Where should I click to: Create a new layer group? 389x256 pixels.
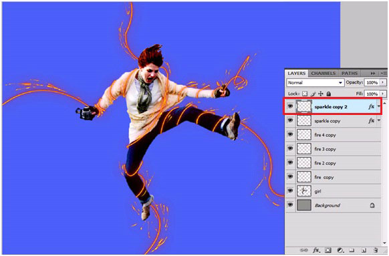352,250
